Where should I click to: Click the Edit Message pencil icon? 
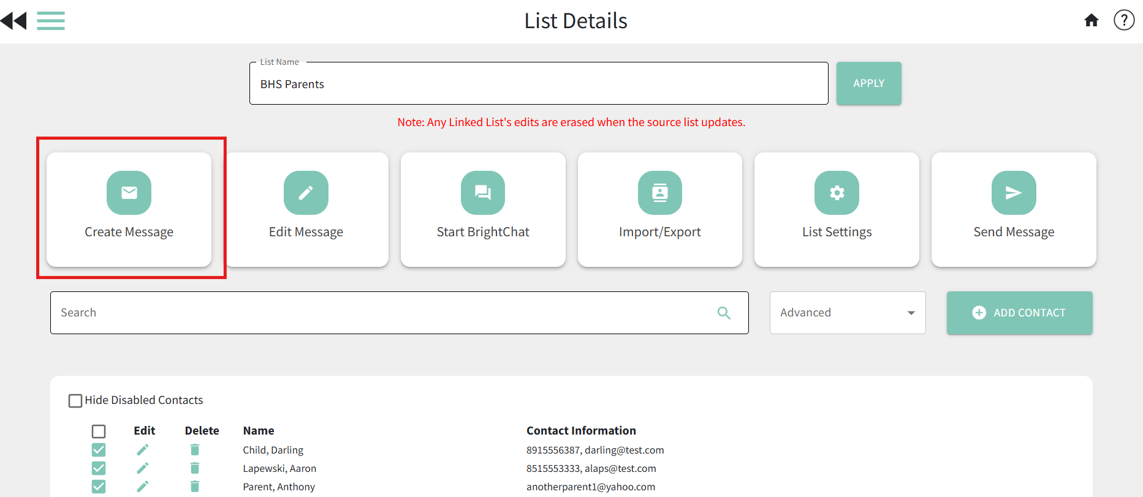(x=306, y=193)
